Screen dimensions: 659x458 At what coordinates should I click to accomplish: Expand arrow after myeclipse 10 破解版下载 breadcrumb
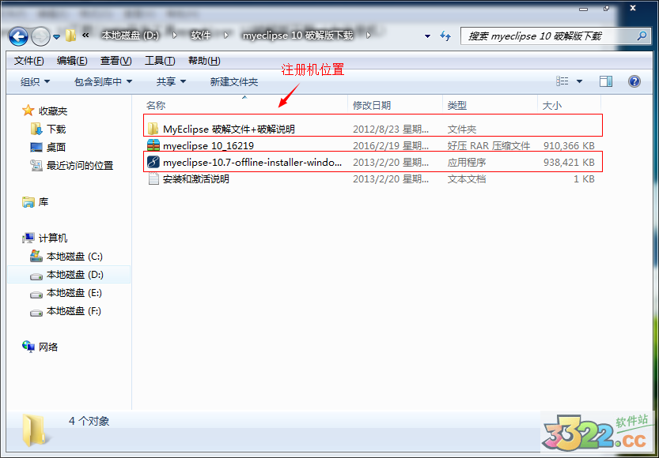[369, 36]
